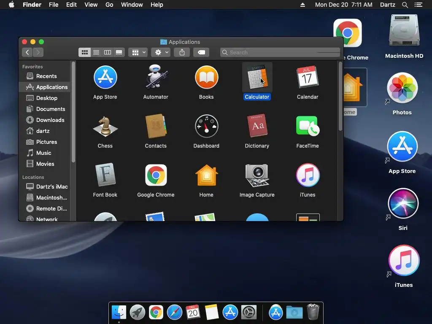Open the Finder menu
The height and width of the screenshot is (324, 432).
tap(32, 5)
